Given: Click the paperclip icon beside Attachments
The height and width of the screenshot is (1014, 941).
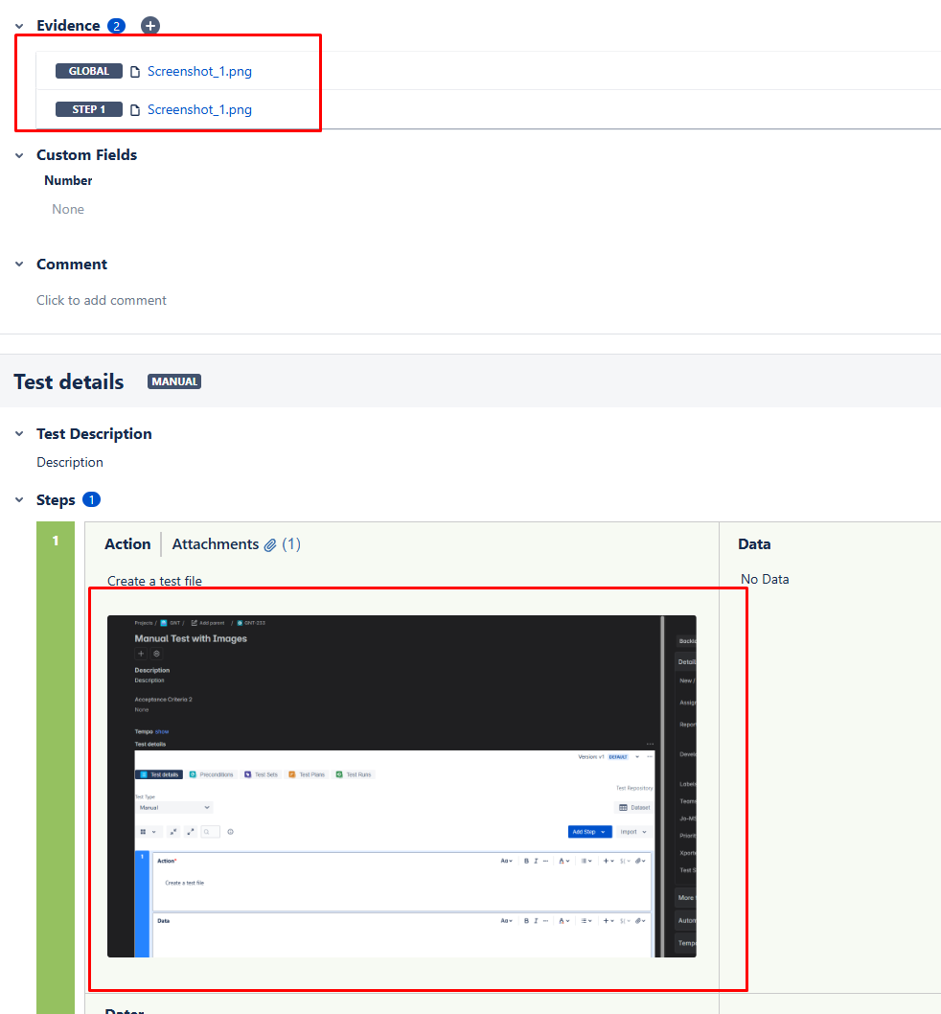Looking at the screenshot, I should 270,544.
